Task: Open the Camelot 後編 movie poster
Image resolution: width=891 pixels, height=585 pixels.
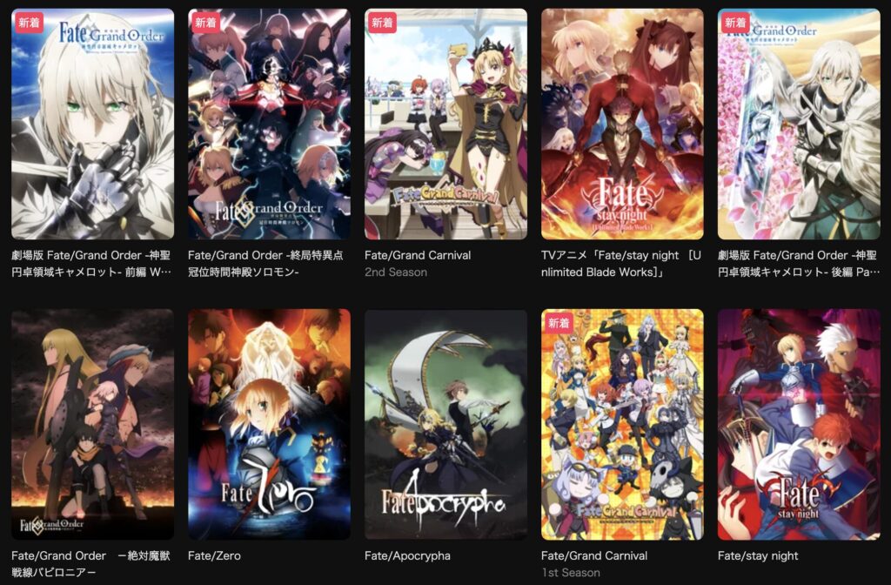Action: 799,124
